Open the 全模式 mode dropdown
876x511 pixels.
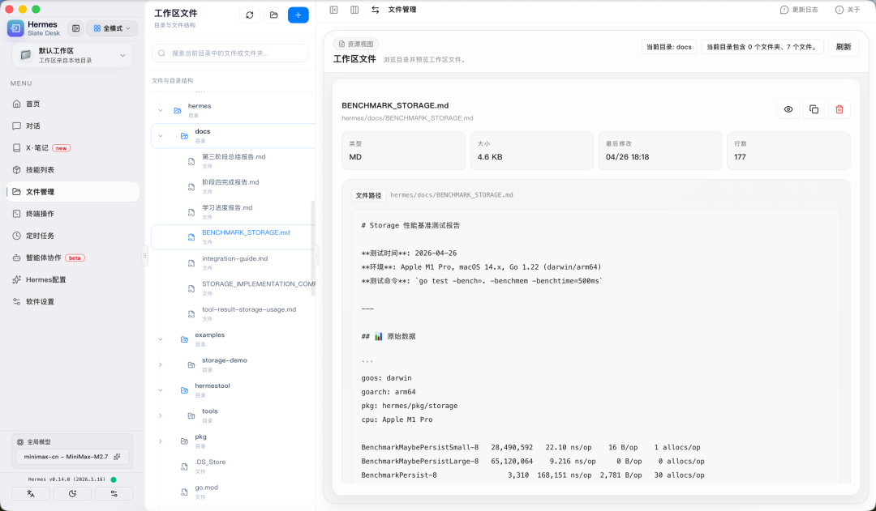(112, 28)
